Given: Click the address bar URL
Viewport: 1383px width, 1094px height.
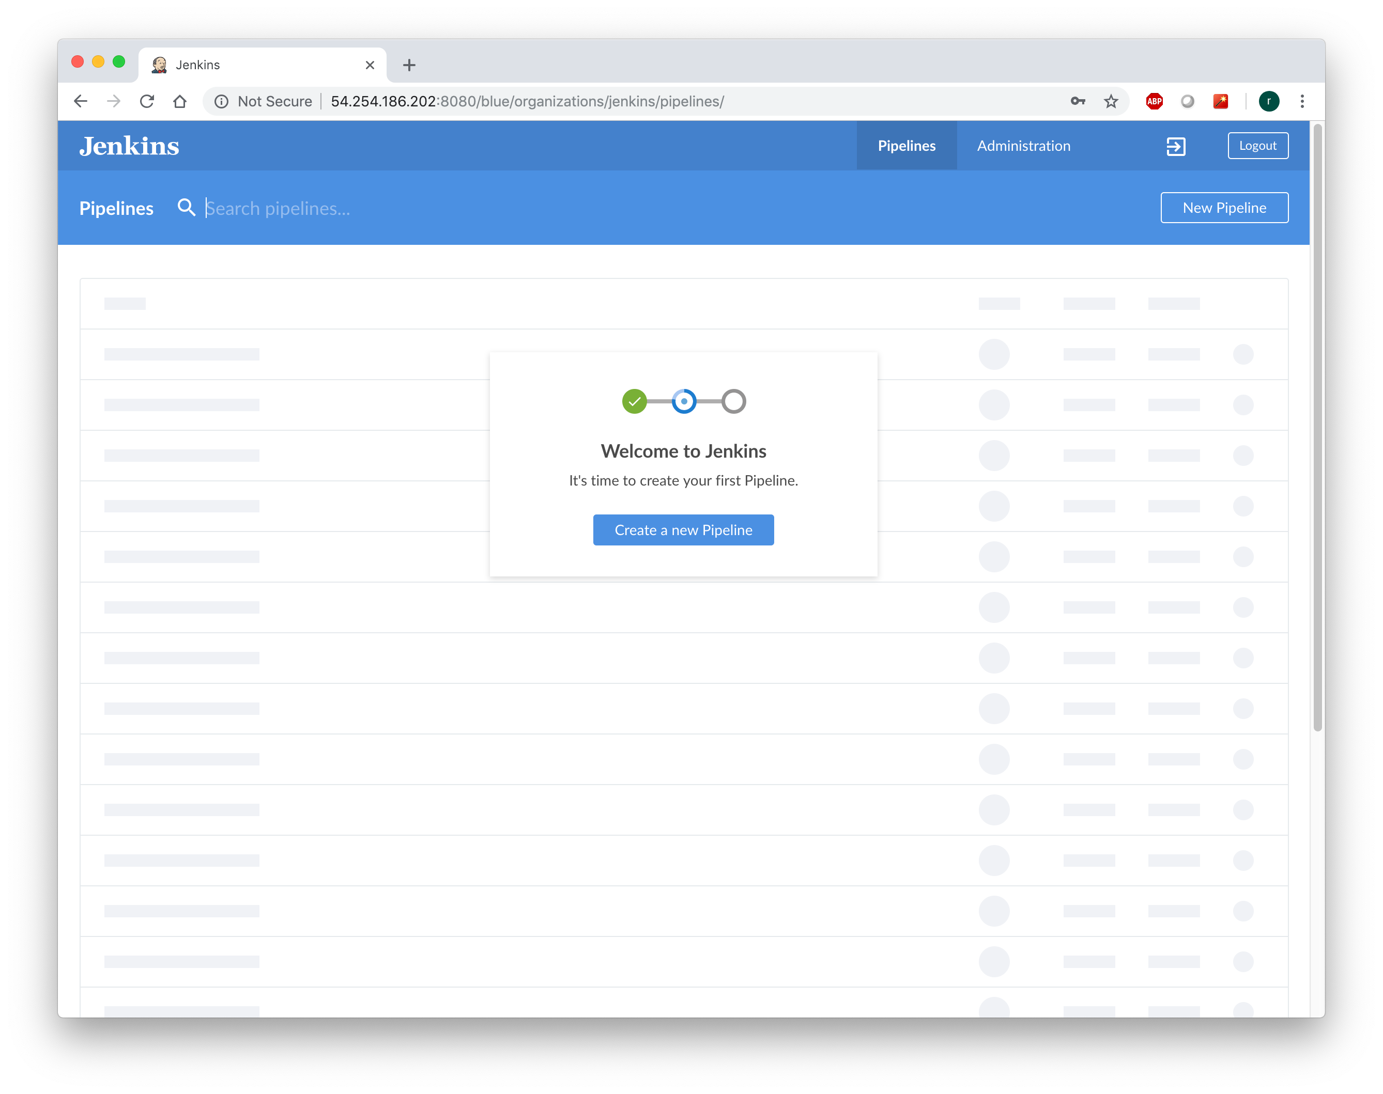Looking at the screenshot, I should pyautogui.click(x=527, y=101).
